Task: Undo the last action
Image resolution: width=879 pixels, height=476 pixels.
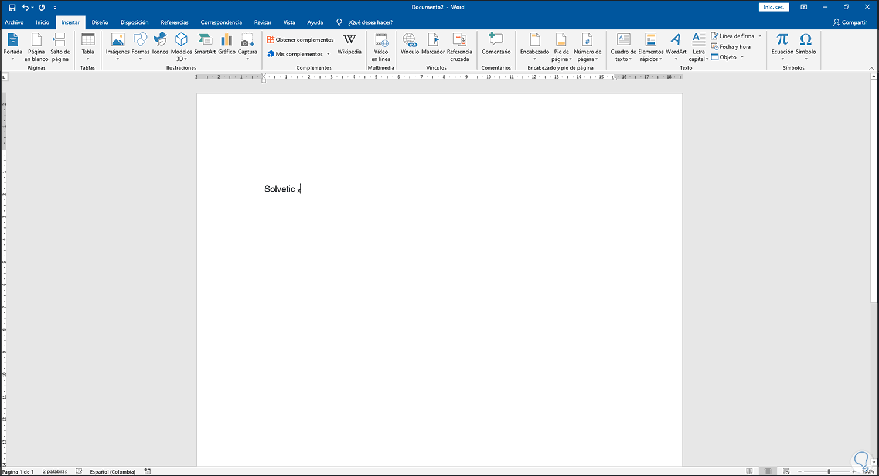Action: (x=25, y=8)
